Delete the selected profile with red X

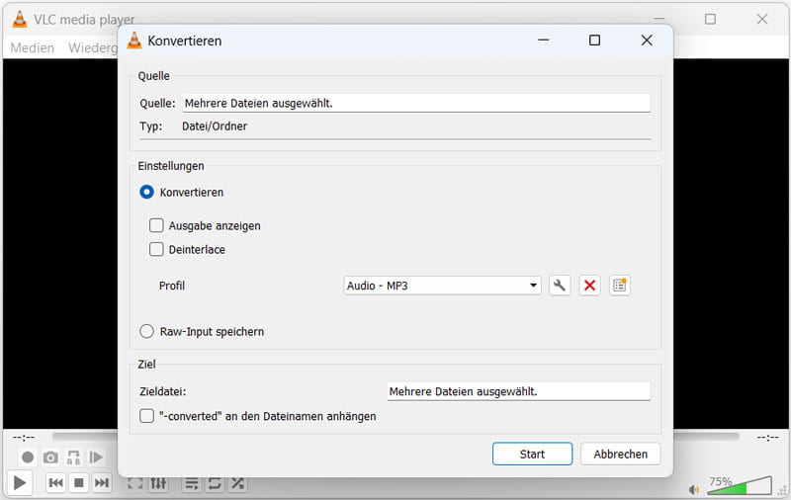pyautogui.click(x=589, y=286)
